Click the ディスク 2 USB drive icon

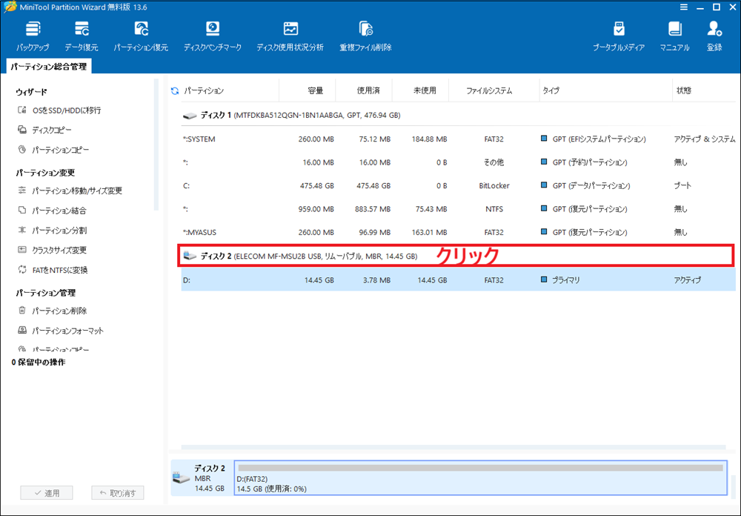click(x=190, y=256)
